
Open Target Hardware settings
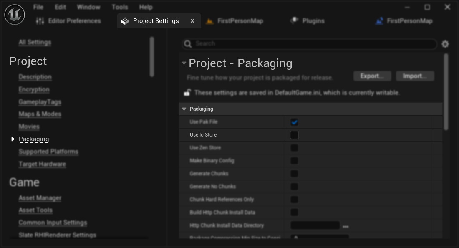tap(42, 164)
